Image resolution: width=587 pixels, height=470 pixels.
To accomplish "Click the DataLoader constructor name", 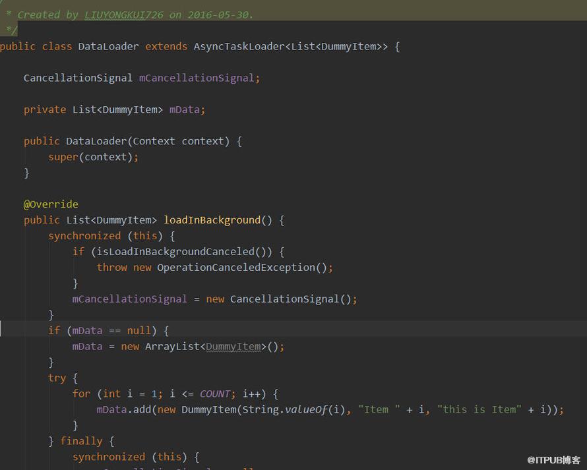I will 96,141.
